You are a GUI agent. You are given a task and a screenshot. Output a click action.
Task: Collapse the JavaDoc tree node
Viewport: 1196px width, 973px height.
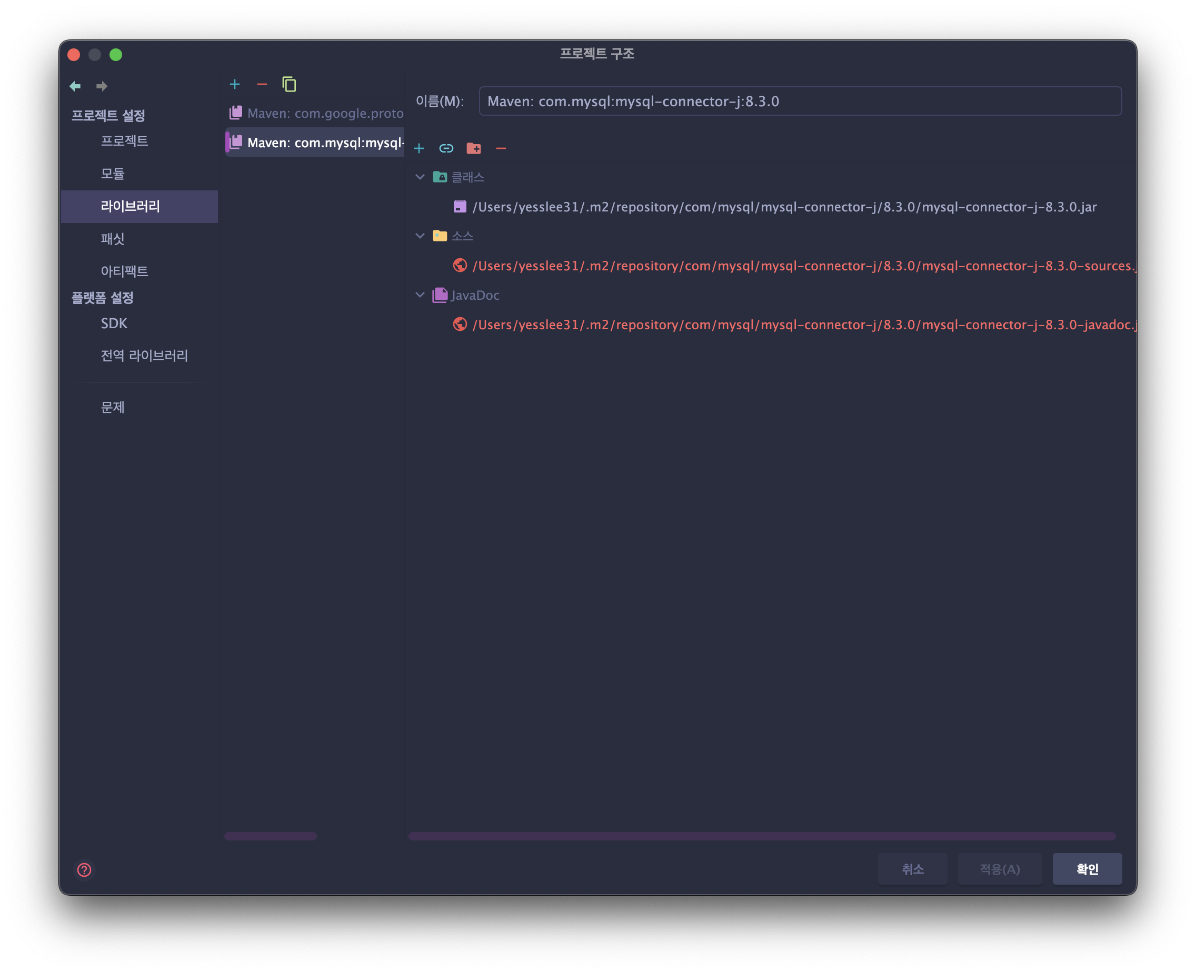[x=420, y=295]
